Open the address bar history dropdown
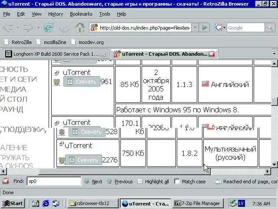The height and width of the screenshot is (209, 278). (x=195, y=28)
